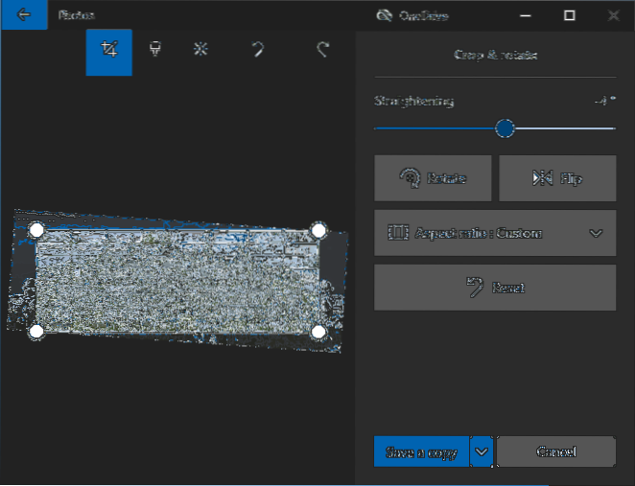The height and width of the screenshot is (486, 635).
Task: Cancel the crop edits
Action: 556,451
